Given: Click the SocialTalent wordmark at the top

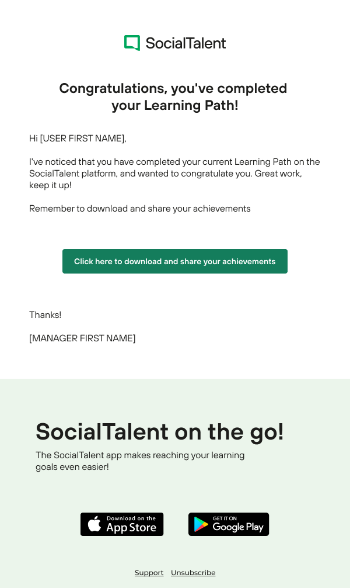Looking at the screenshot, I should point(185,43).
